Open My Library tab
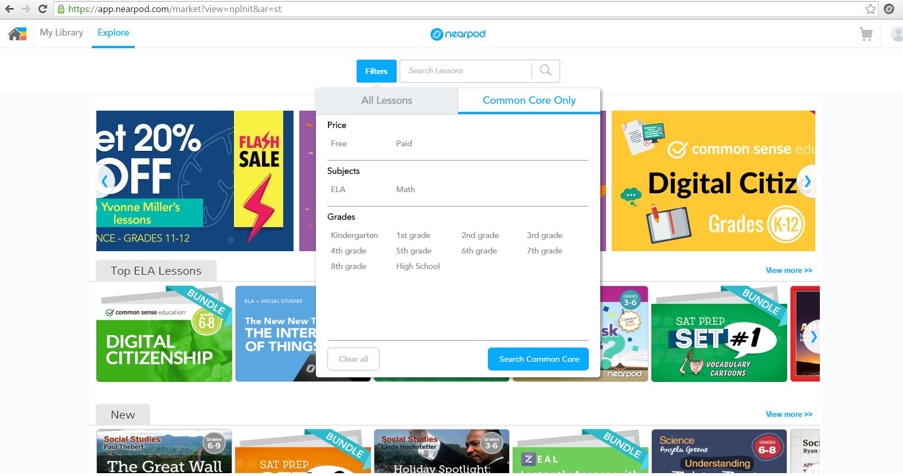Screen dimensions: 903x476 click(x=61, y=33)
